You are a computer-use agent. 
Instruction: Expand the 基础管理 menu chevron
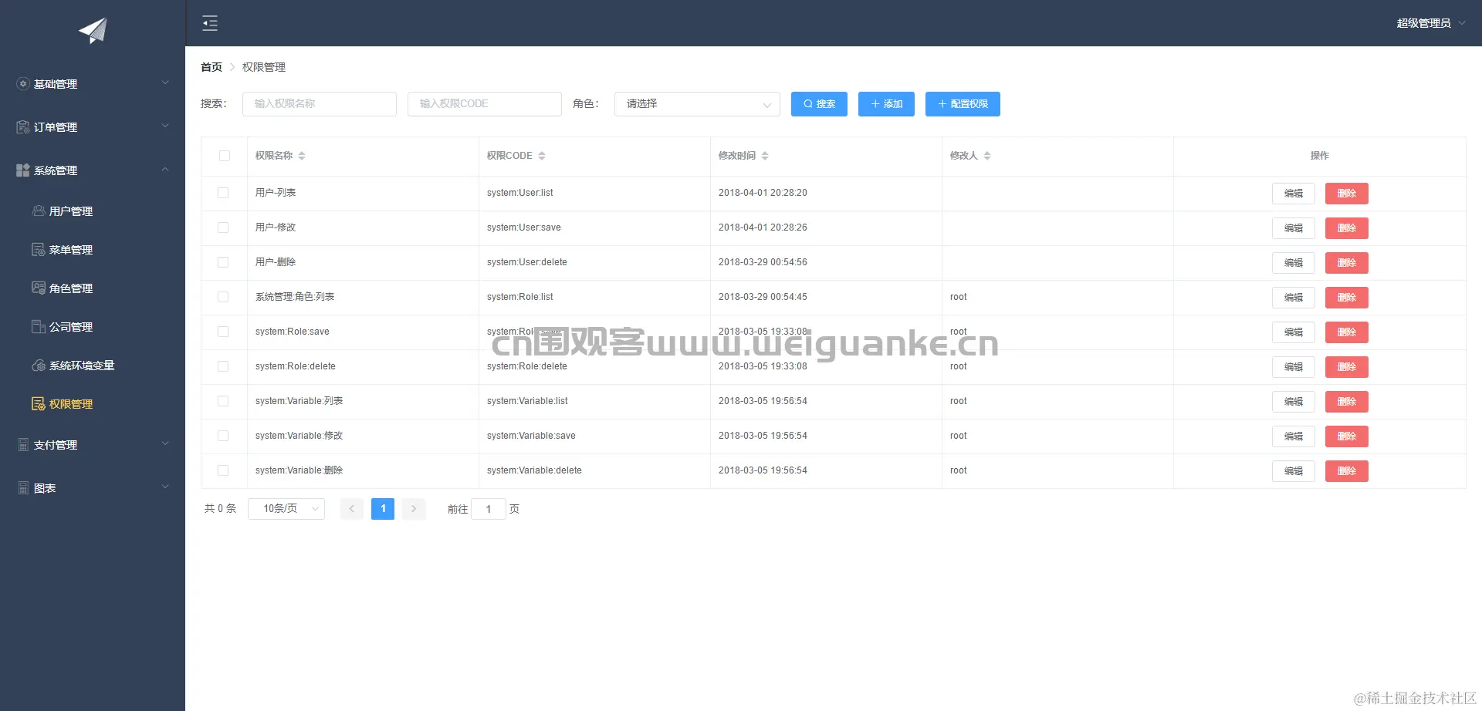[x=165, y=83]
